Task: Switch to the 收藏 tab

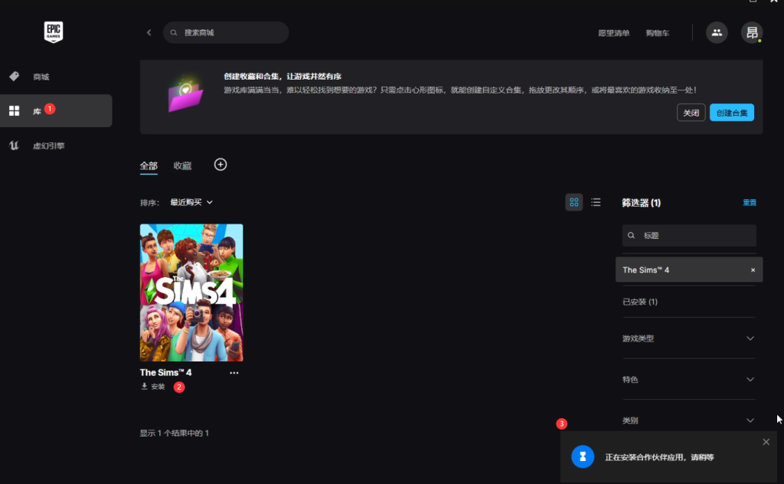Action: 182,166
